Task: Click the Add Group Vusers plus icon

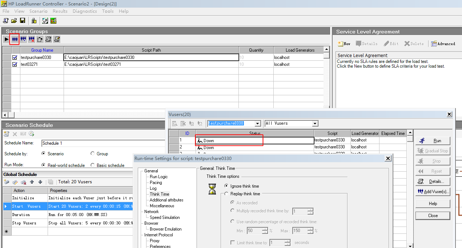Action: 23,39
